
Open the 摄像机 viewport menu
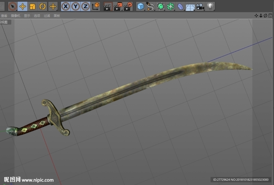coord(16,16)
